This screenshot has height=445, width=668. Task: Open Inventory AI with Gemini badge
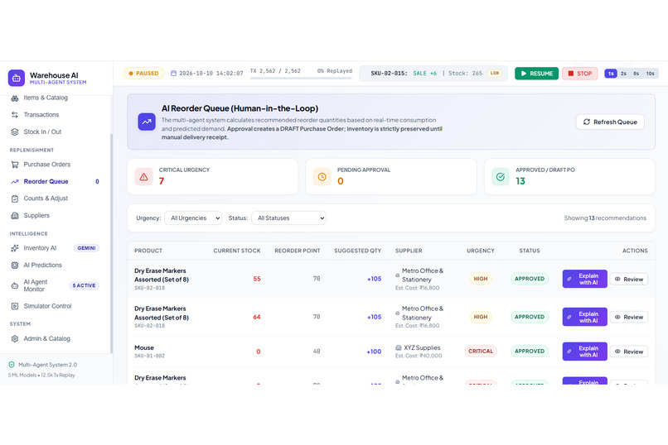pos(55,248)
